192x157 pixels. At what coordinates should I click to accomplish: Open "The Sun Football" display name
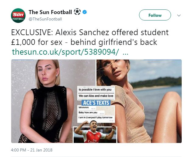[x=50, y=12]
